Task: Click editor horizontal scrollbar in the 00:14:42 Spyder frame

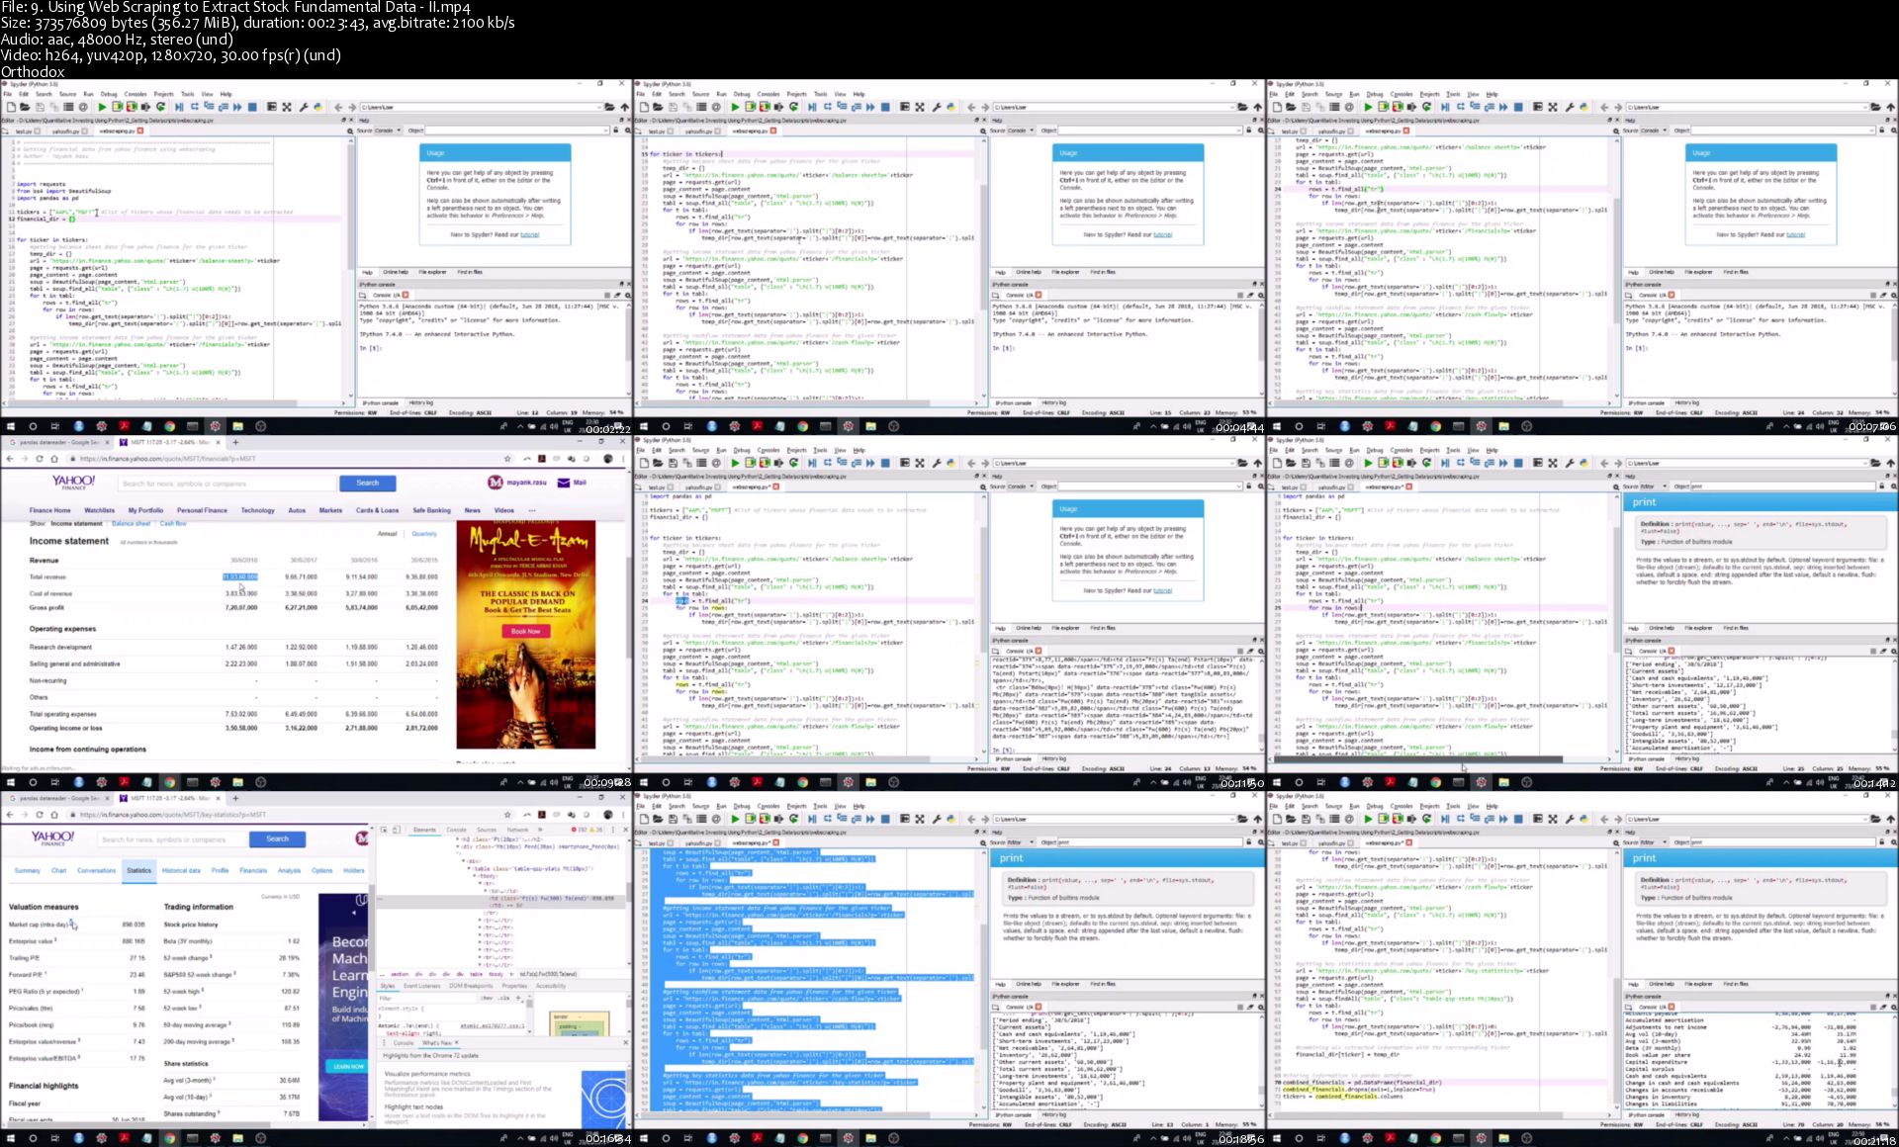Action: pos(1414,759)
